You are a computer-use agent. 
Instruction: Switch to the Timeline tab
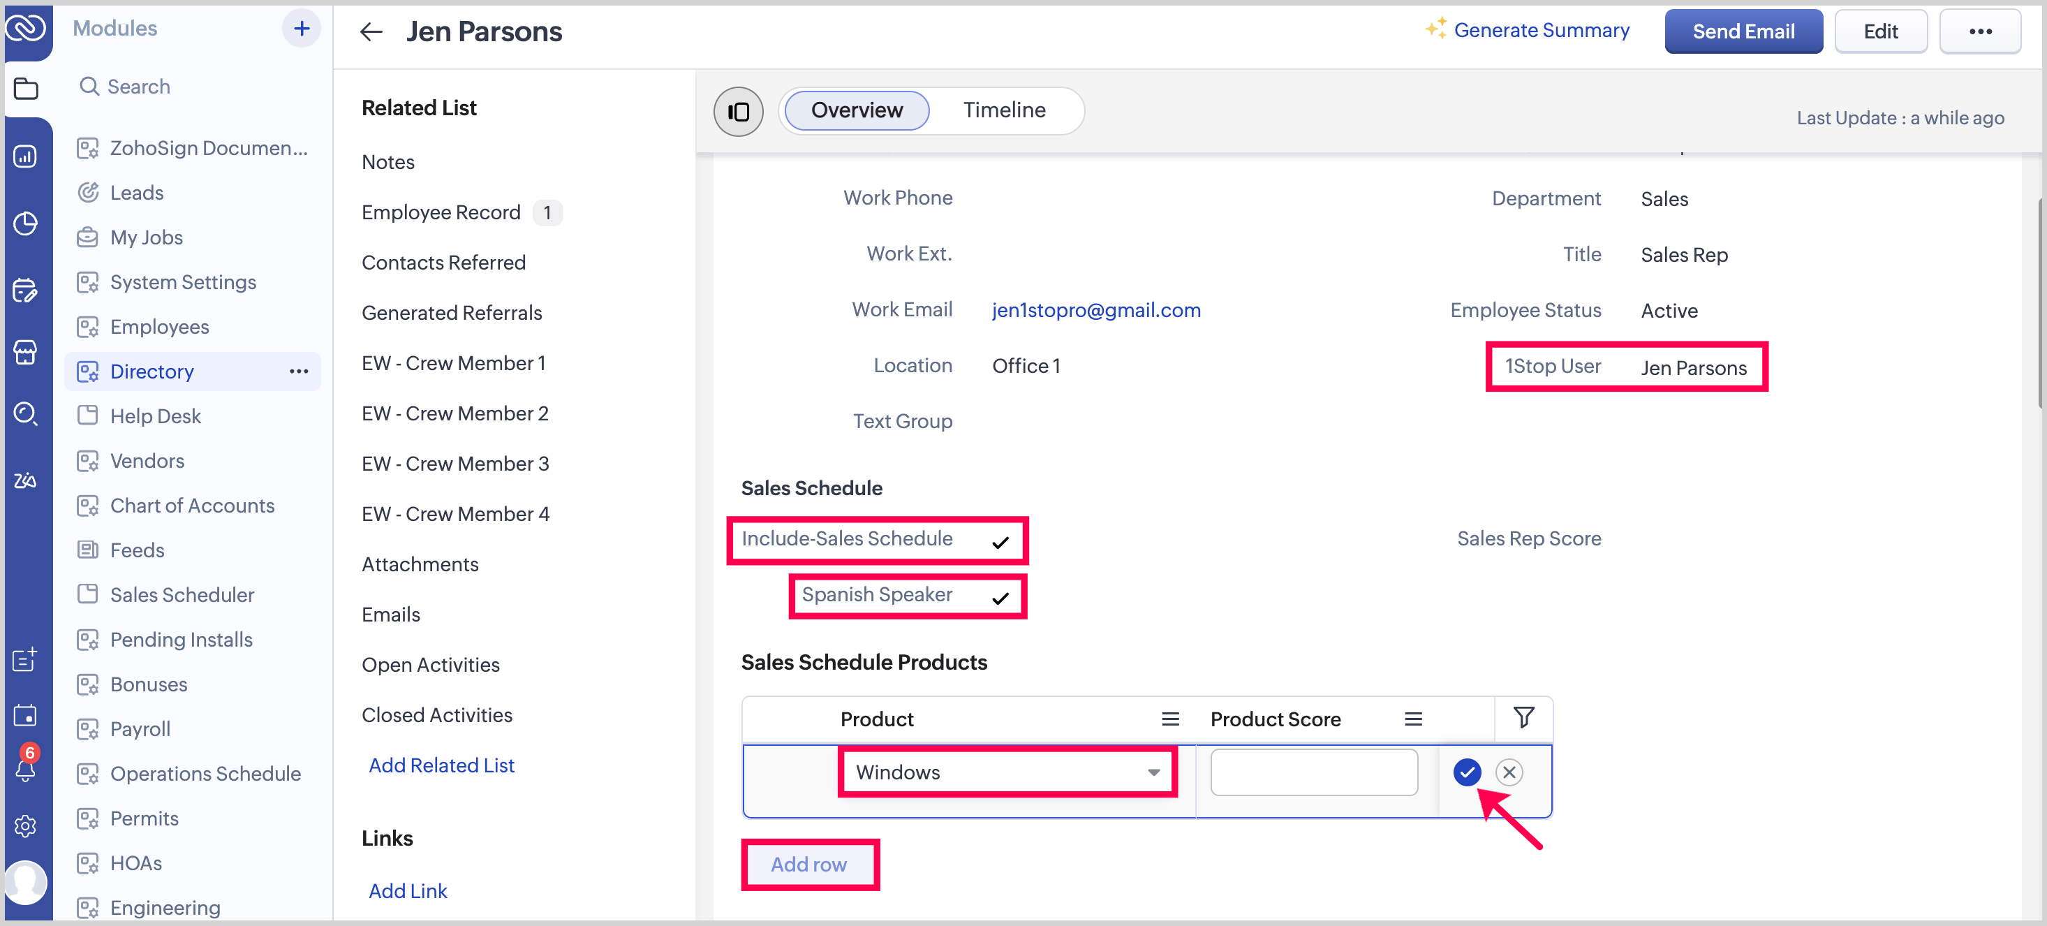pos(1004,110)
